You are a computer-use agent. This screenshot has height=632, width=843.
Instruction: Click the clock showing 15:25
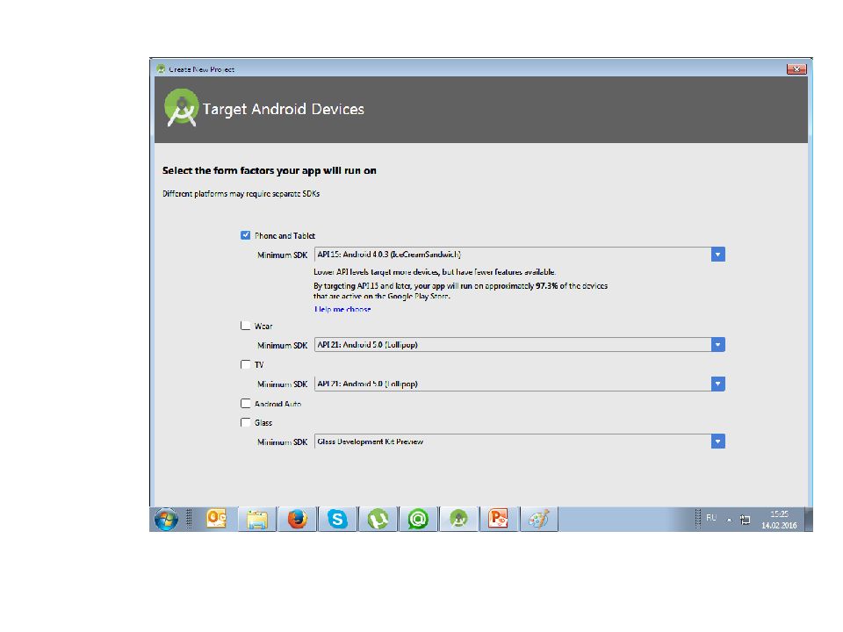click(x=779, y=513)
